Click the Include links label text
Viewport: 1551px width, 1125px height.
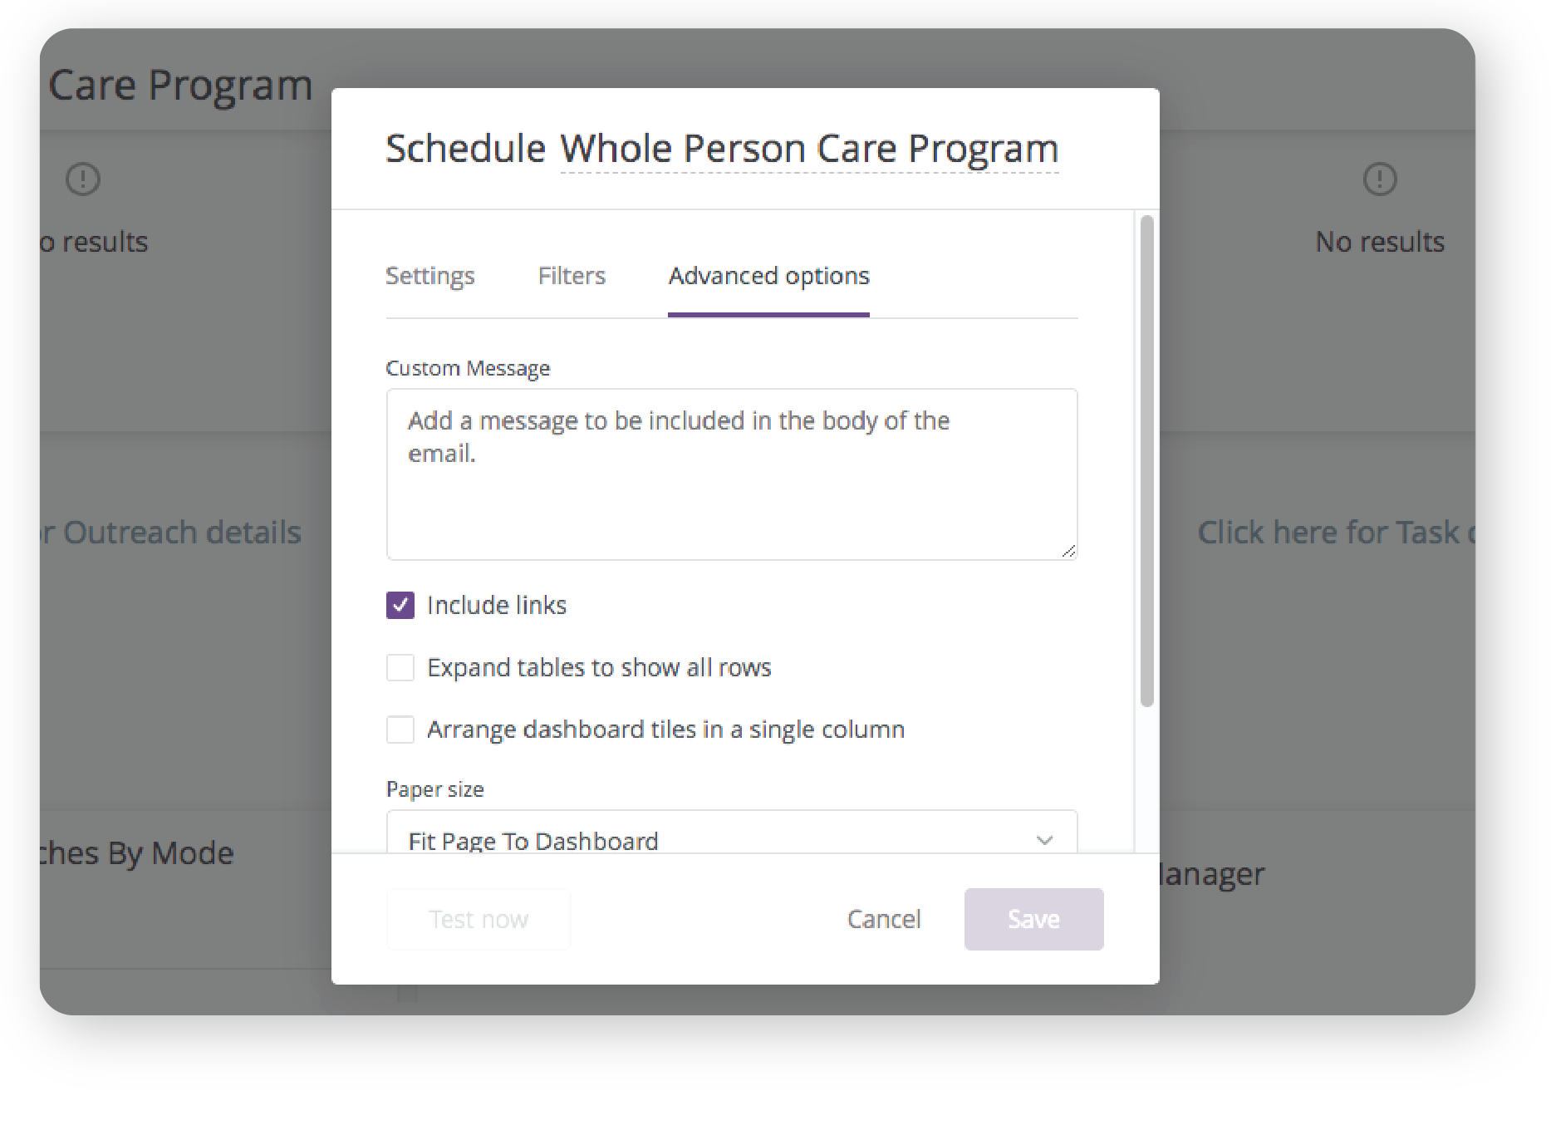point(497,605)
